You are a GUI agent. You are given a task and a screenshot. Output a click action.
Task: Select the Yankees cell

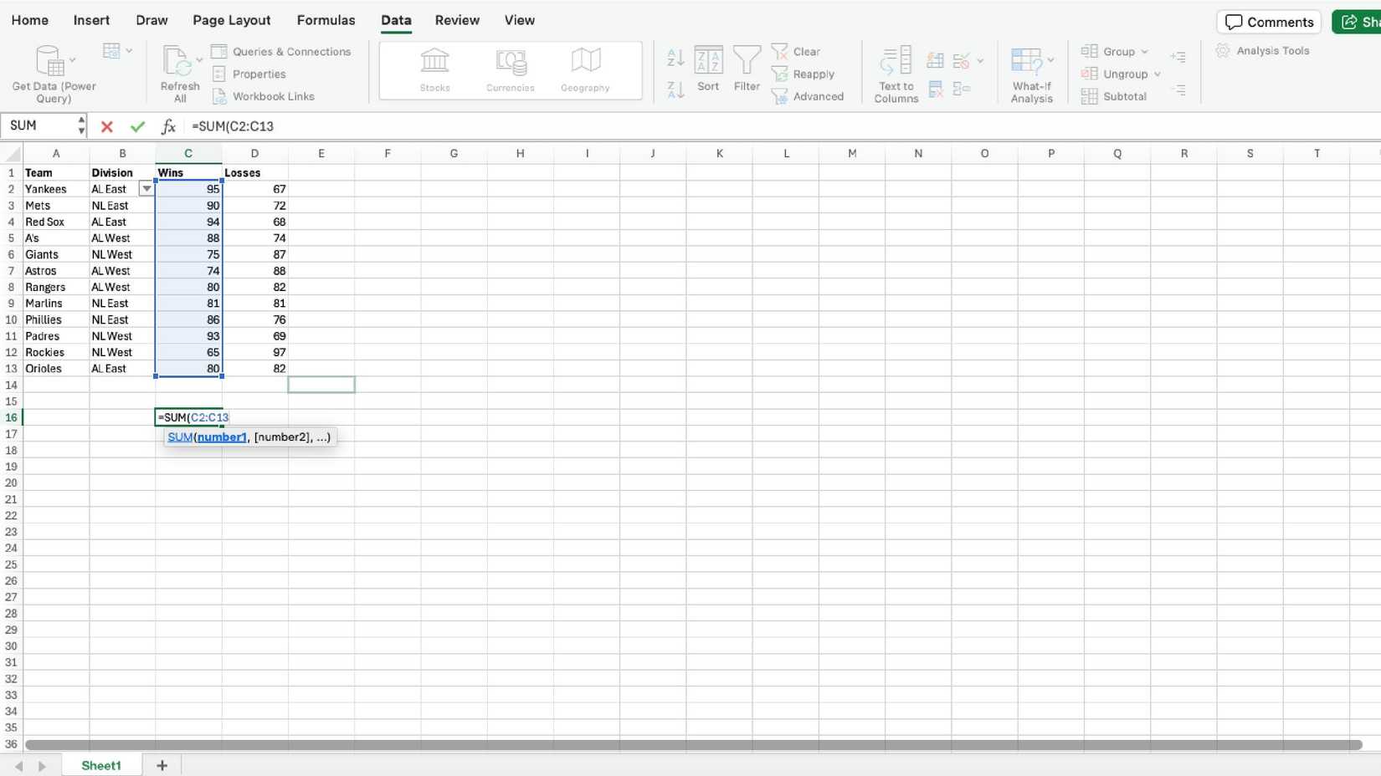[56, 189]
